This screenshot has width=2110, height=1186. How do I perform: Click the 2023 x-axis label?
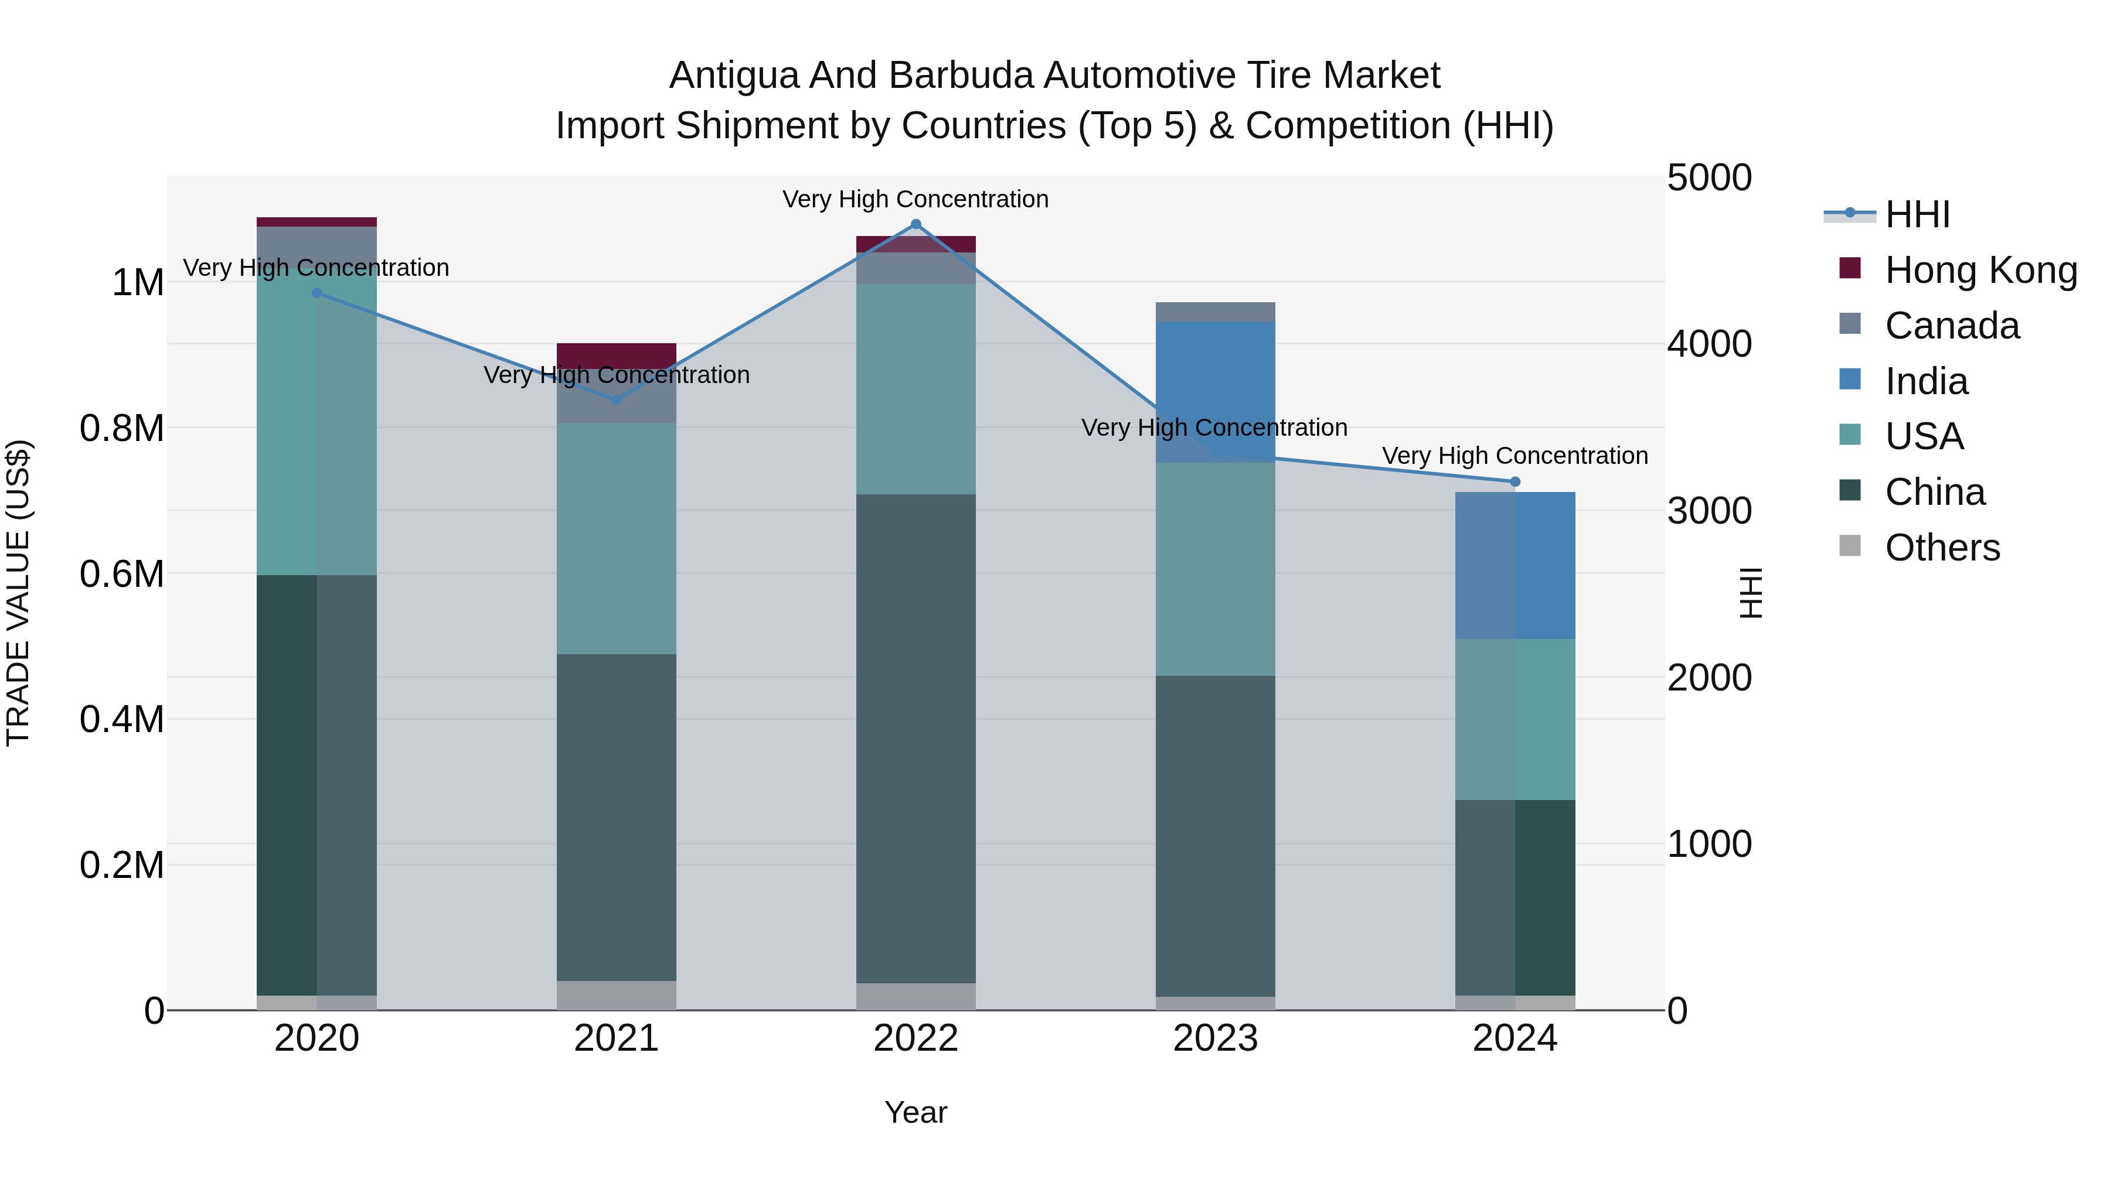1216,1038
